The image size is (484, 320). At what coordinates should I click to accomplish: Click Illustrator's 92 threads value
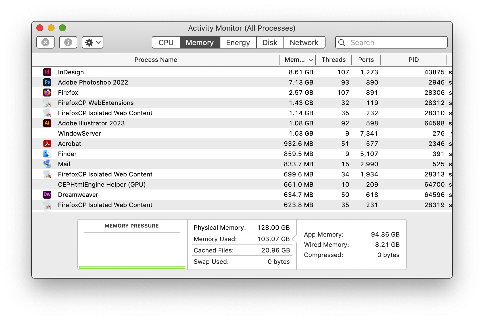click(345, 123)
